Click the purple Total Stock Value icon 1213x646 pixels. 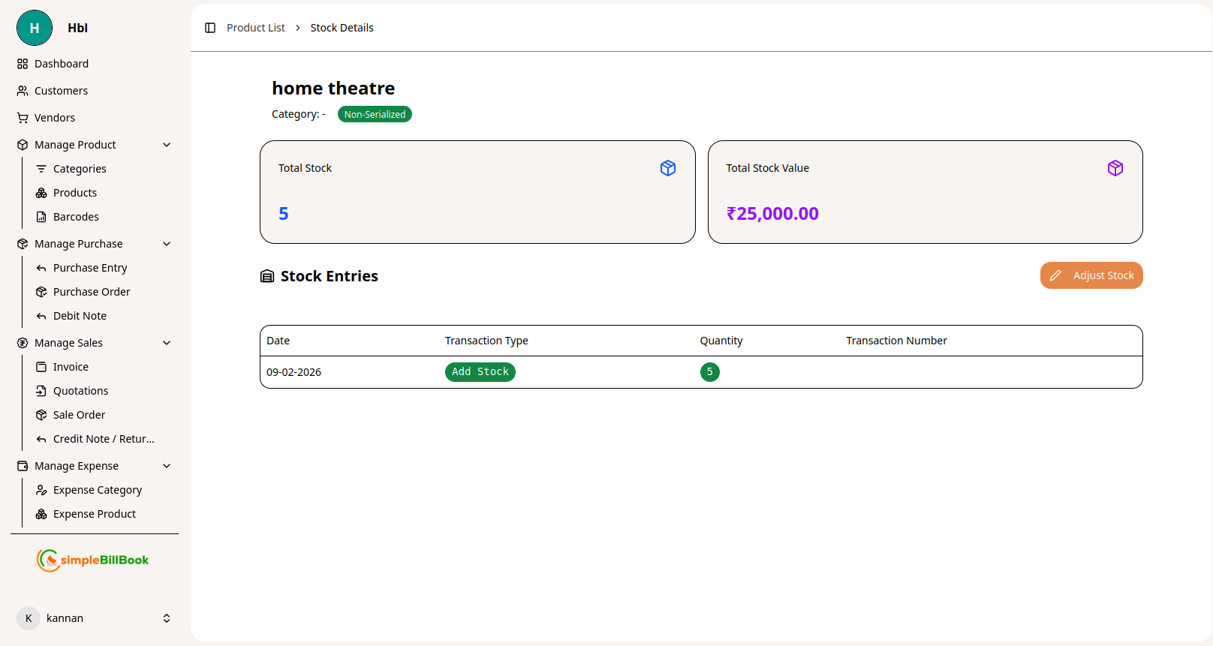click(1115, 168)
